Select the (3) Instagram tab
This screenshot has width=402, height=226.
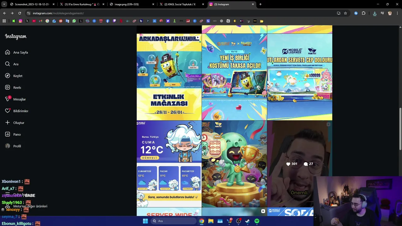(232, 4)
